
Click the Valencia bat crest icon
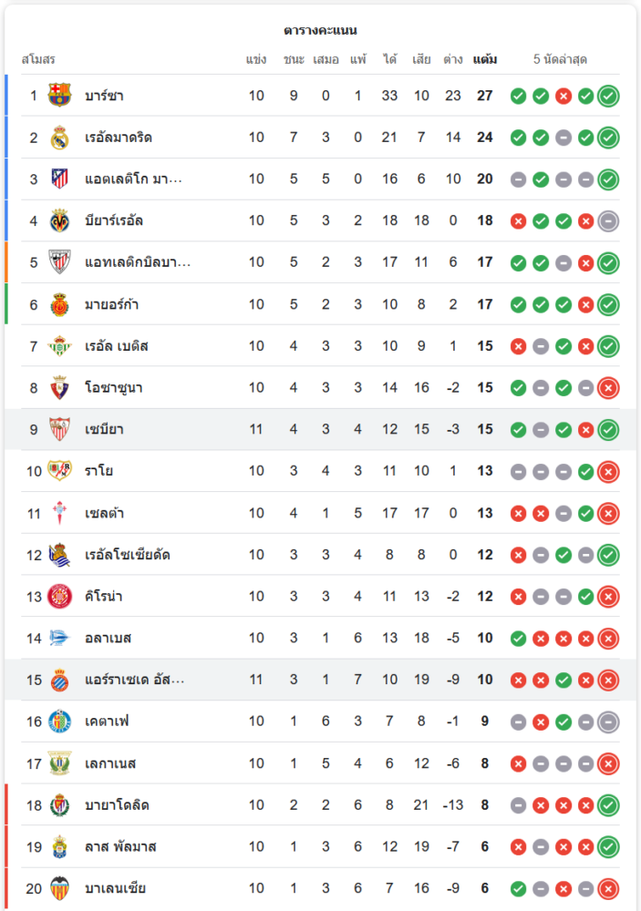[60, 888]
